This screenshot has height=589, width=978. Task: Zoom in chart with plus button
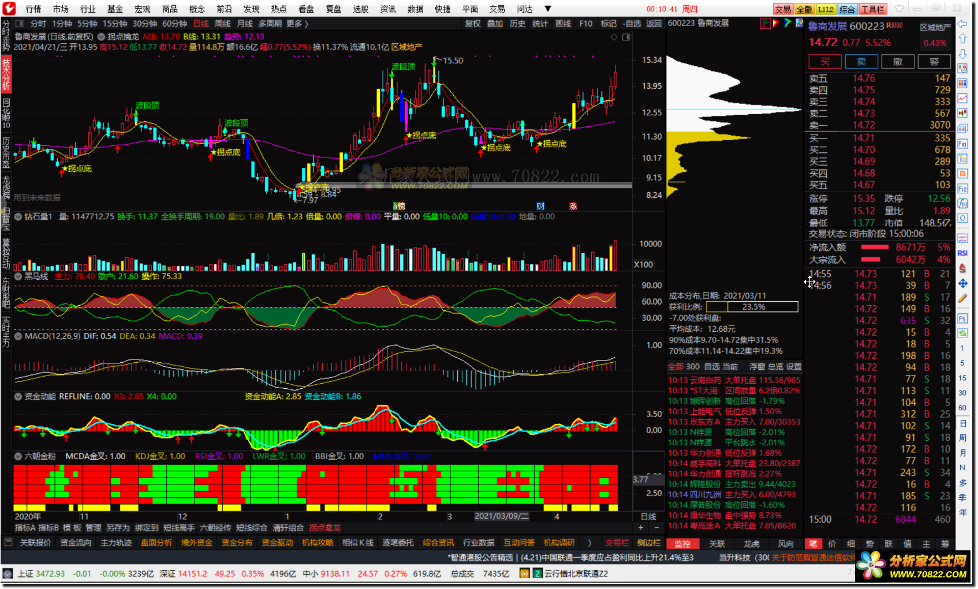coord(641,528)
